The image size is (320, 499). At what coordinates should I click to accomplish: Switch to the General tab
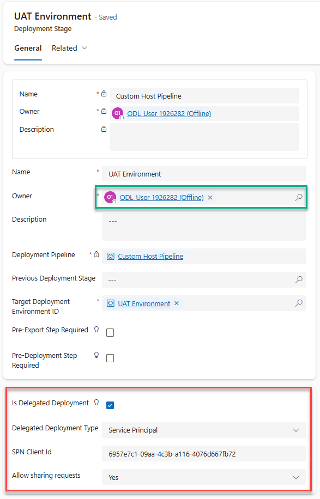point(28,48)
